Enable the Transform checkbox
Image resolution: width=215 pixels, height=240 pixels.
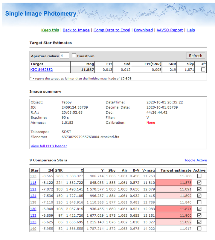point(74,55)
